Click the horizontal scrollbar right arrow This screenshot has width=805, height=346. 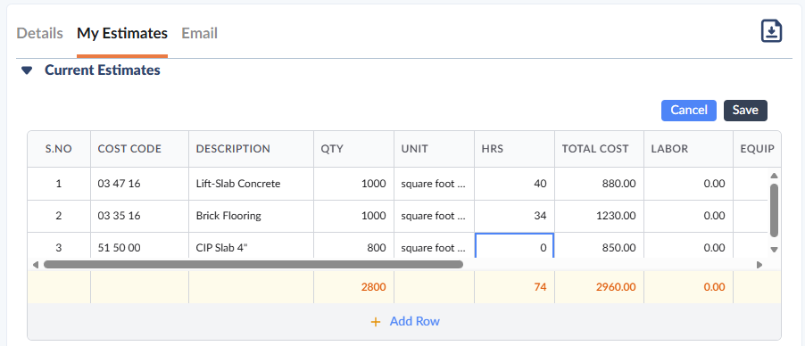pos(759,265)
